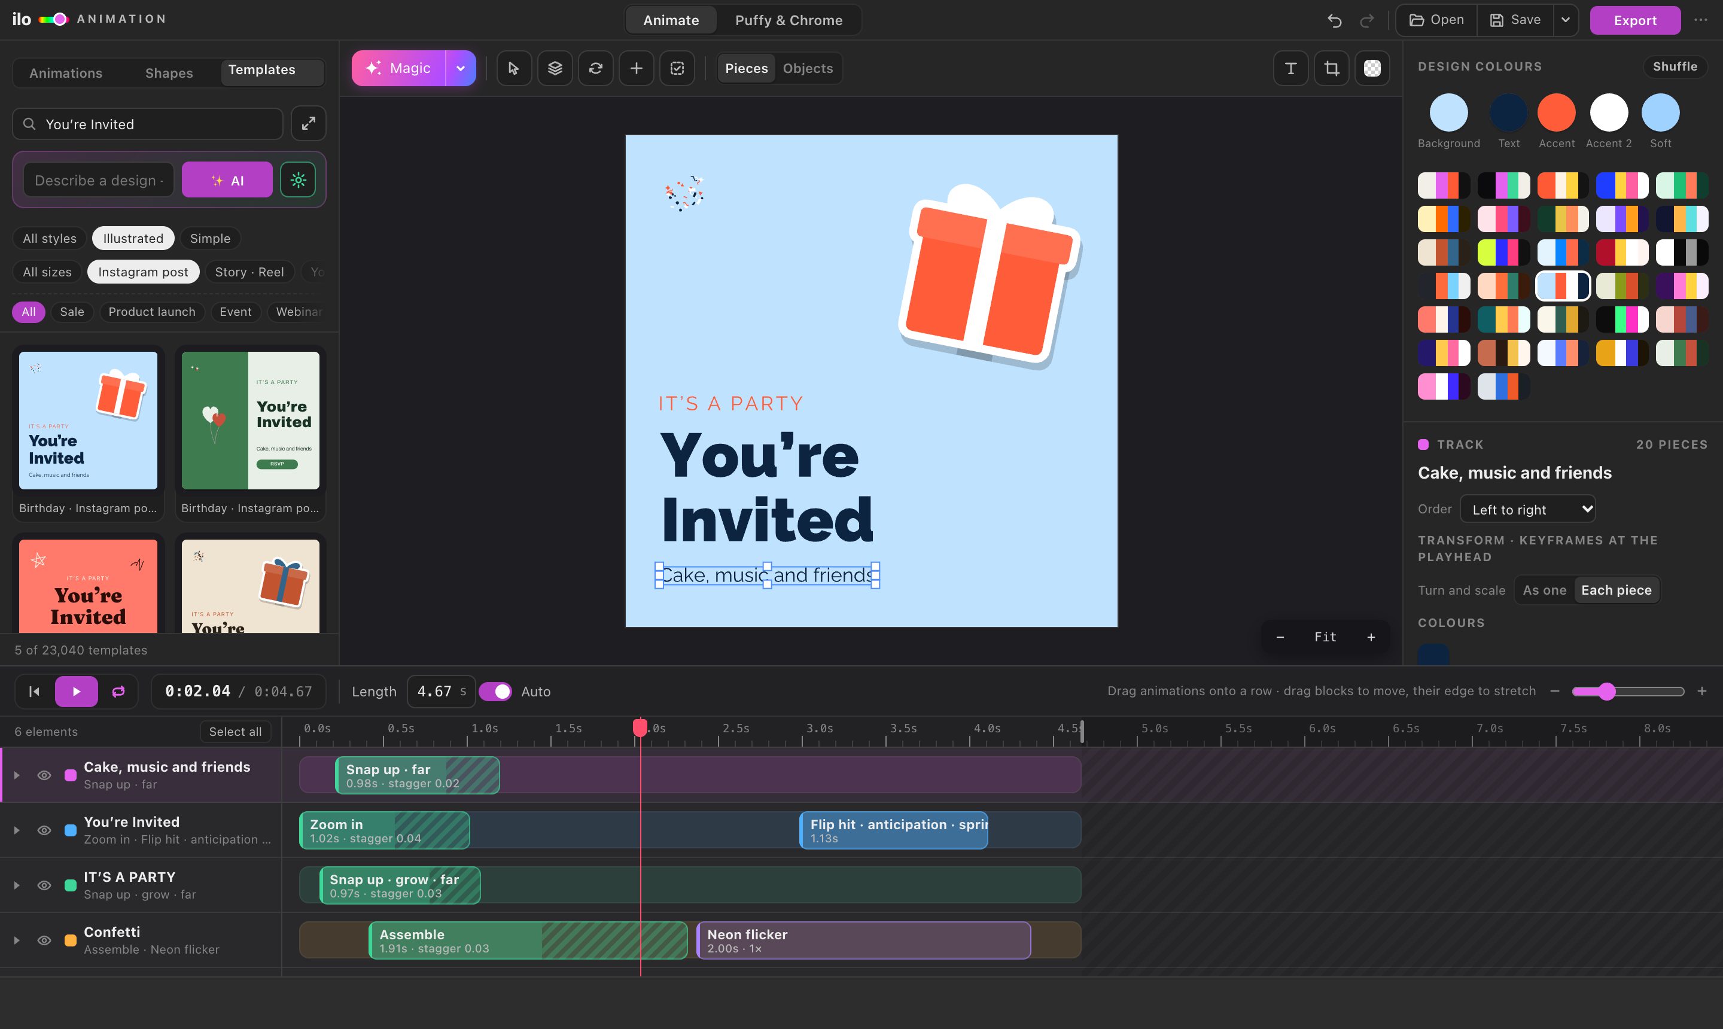This screenshot has height=1029, width=1723.
Task: Switch to the Shapes tab
Action: pyautogui.click(x=169, y=73)
